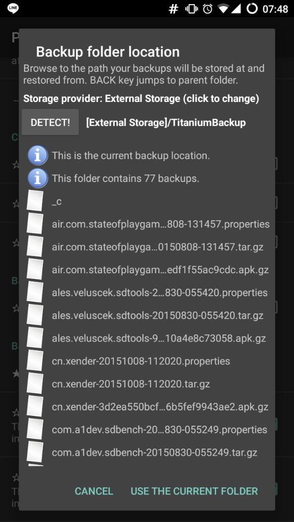Click USE THE CURRENT FOLDER
Image resolution: width=294 pixels, height=522 pixels.
click(194, 491)
